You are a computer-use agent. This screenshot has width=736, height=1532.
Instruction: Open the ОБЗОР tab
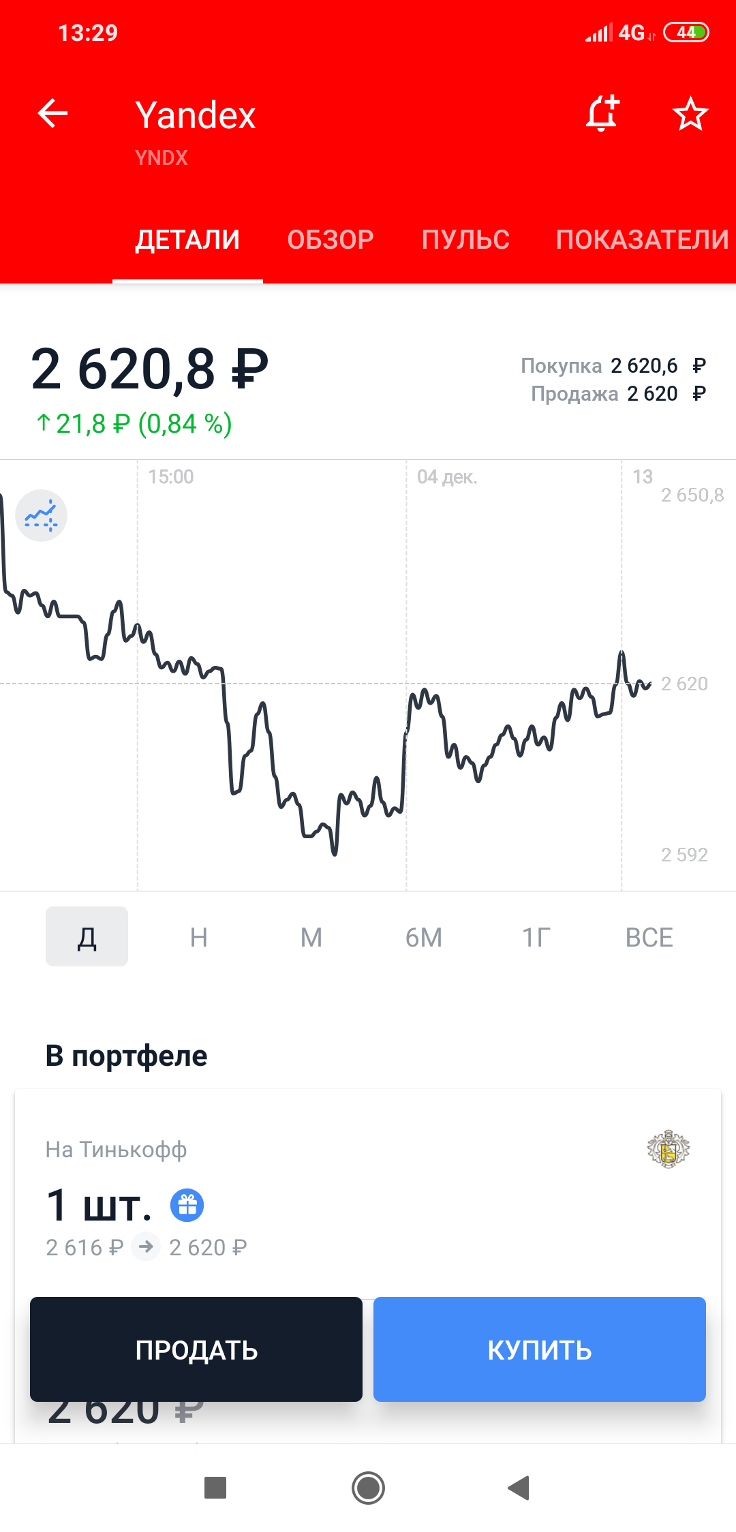[x=331, y=240]
